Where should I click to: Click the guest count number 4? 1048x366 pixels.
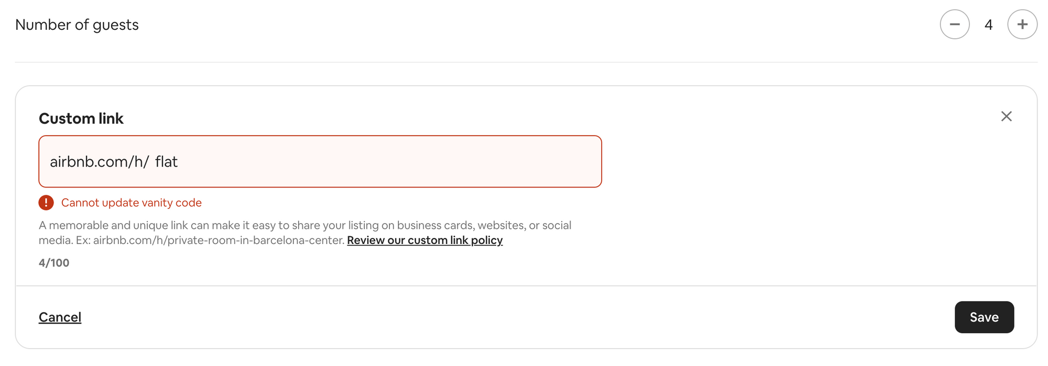tap(989, 24)
